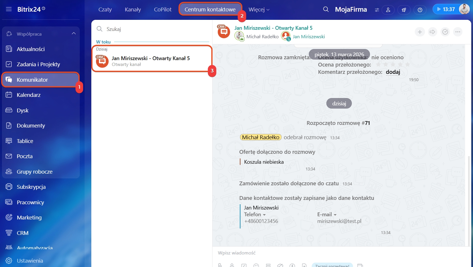Click the person icon below the message box
The width and height of the screenshot is (473, 267).
(x=232, y=265)
